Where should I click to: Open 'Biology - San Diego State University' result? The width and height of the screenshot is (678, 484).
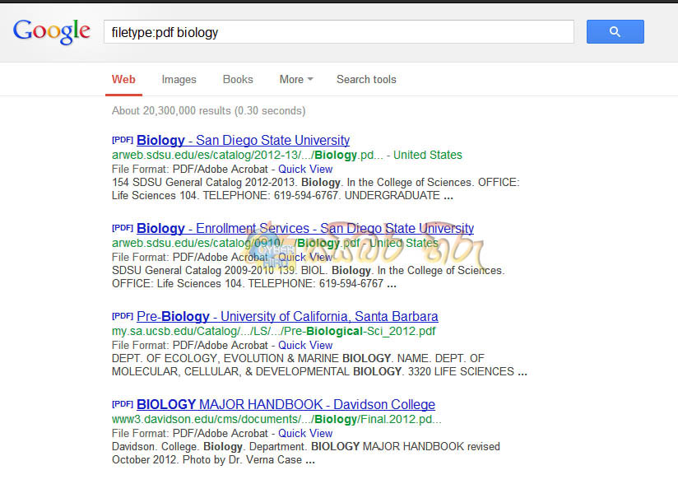pos(243,140)
